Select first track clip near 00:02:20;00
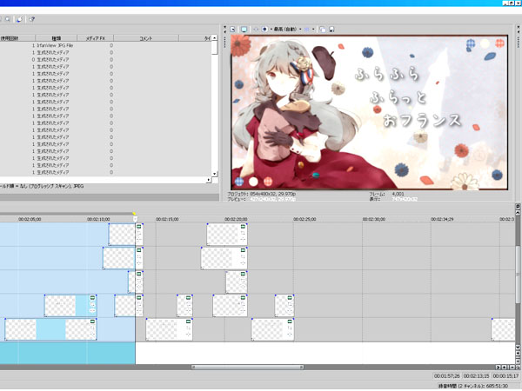The image size is (522, 391). click(227, 235)
